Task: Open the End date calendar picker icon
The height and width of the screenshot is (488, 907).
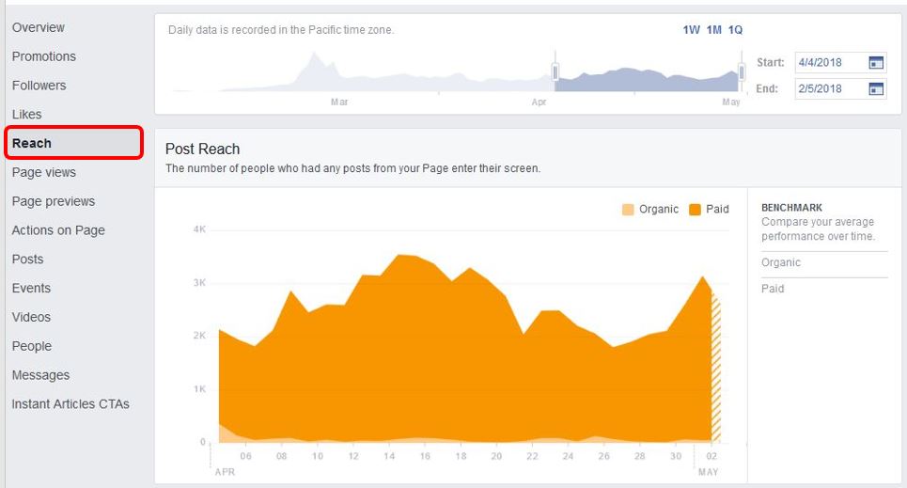Action: point(876,88)
